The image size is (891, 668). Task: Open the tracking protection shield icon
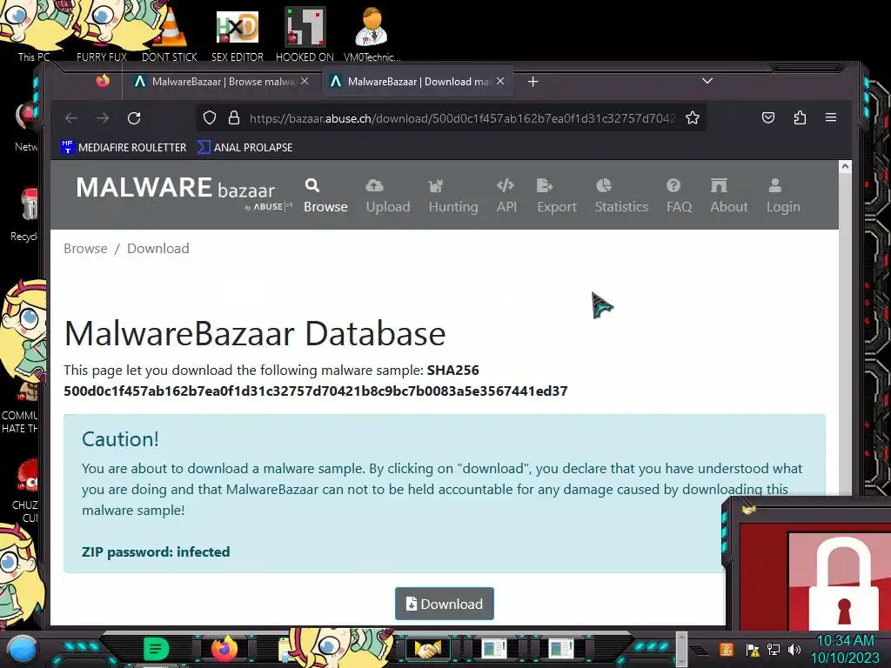(x=210, y=117)
